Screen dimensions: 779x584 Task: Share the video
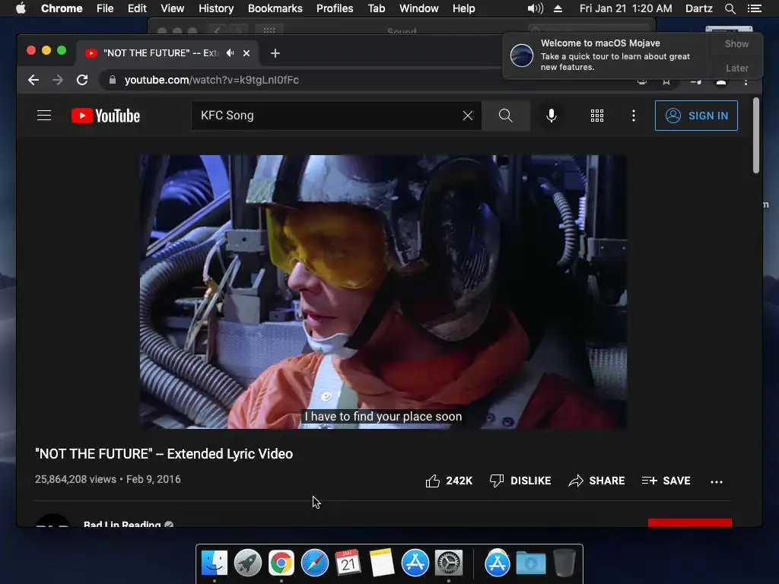[x=596, y=481]
